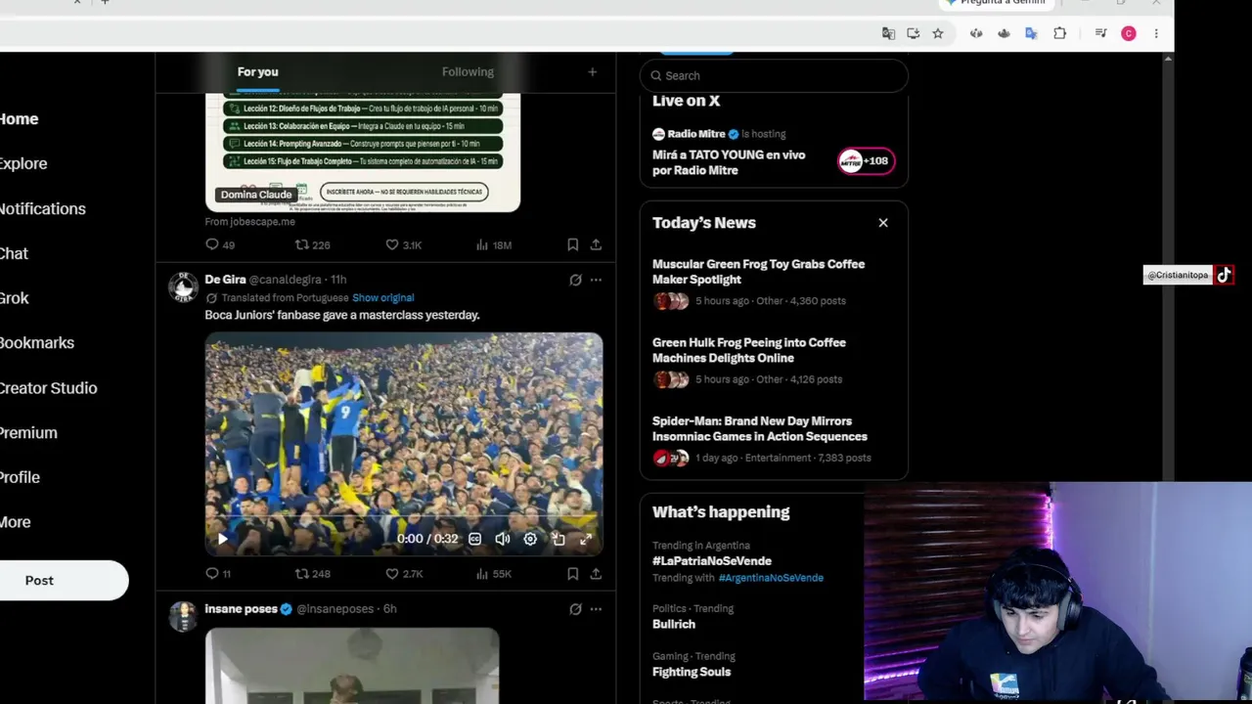Go to Explore in the sidebar
The image size is (1252, 704).
pos(22,164)
